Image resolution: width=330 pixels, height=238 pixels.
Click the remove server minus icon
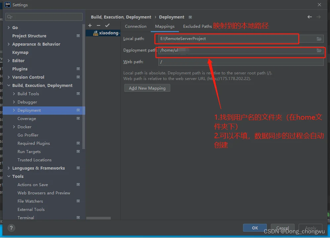click(x=99, y=26)
